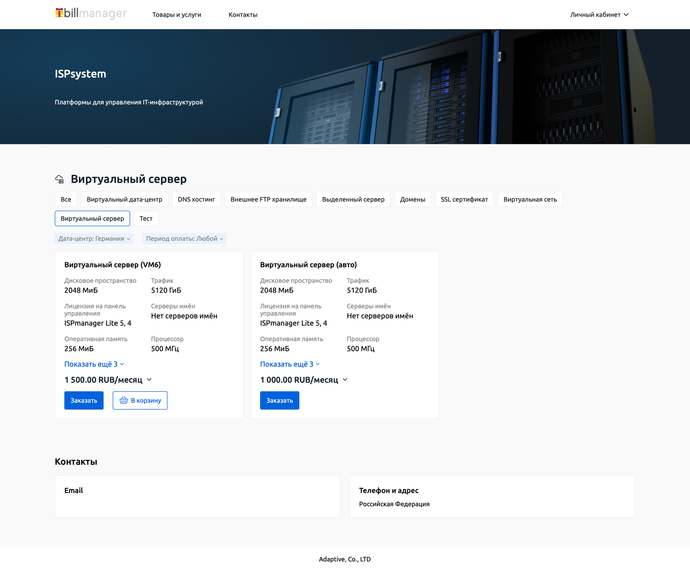Select Виртуальный дата-центр category tab
690x571 pixels.
(x=124, y=199)
